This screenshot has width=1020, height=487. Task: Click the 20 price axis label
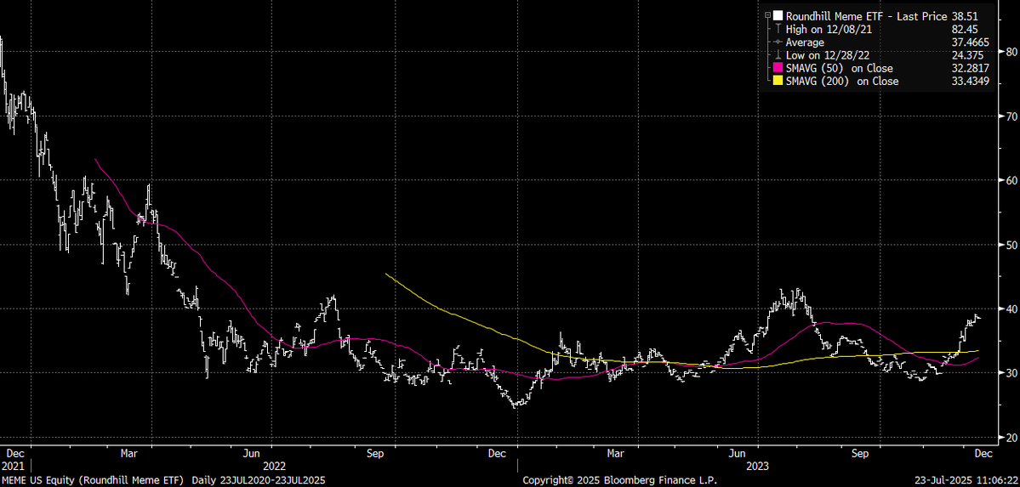(x=1011, y=438)
